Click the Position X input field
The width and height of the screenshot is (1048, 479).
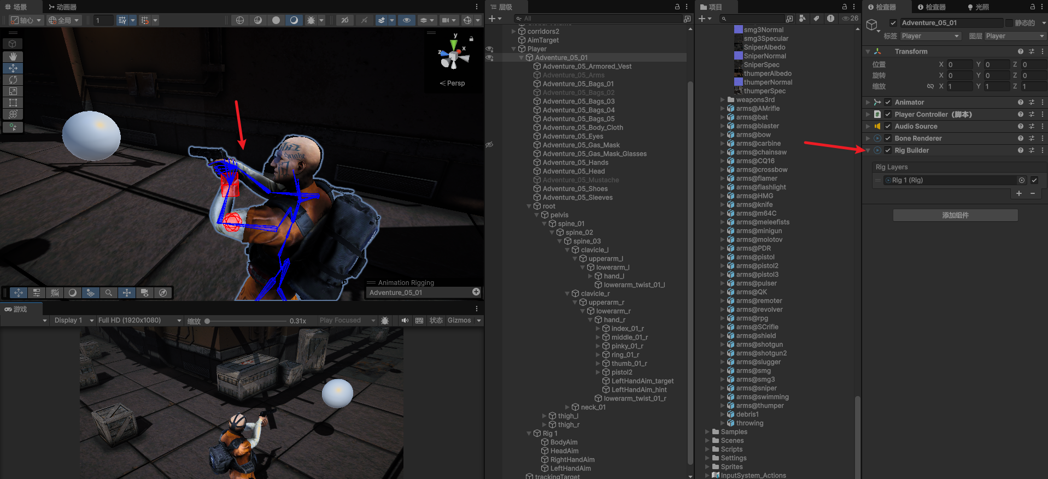pyautogui.click(x=959, y=64)
